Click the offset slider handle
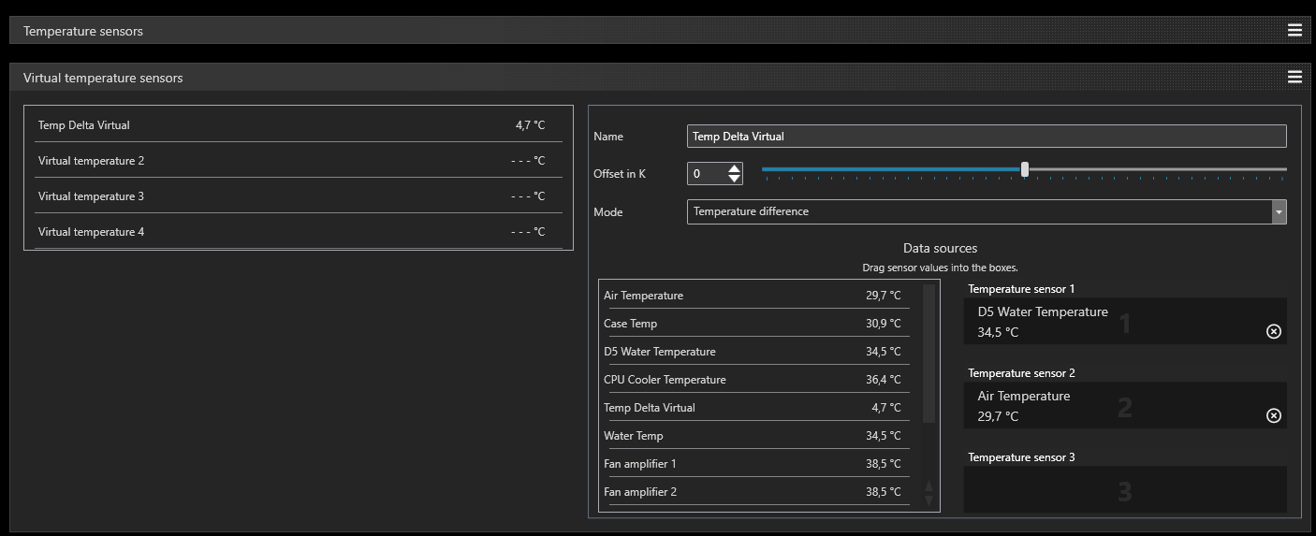 [1025, 169]
